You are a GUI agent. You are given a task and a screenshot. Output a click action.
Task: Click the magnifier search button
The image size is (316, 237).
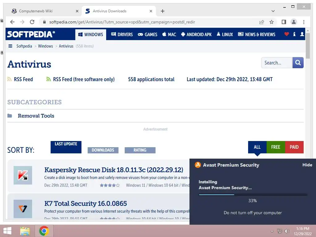[x=298, y=63]
